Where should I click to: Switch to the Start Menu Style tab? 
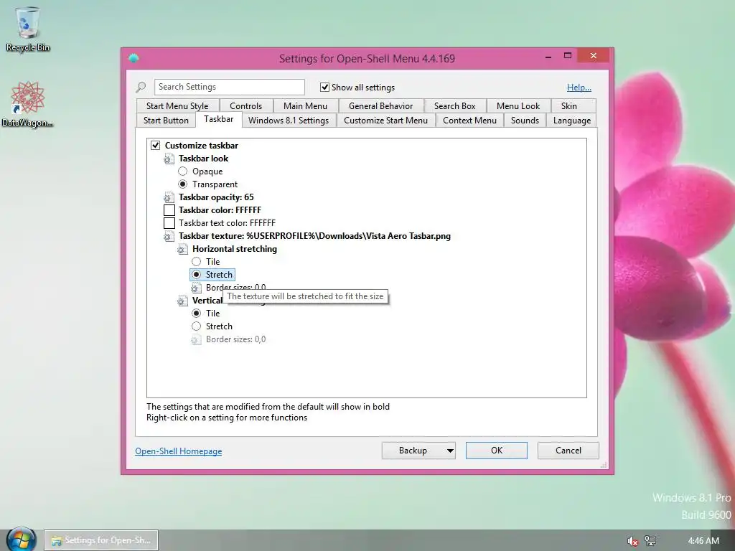point(177,106)
